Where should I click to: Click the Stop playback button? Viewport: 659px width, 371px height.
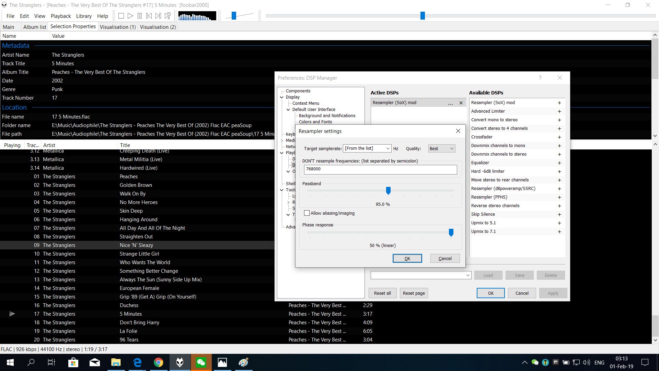pyautogui.click(x=121, y=16)
